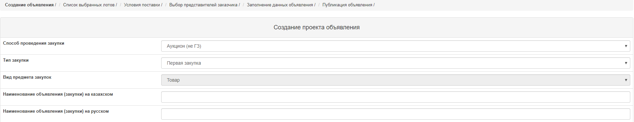Open the Условия поставки breadcrumb
The height and width of the screenshot is (122, 634).
pos(142,5)
